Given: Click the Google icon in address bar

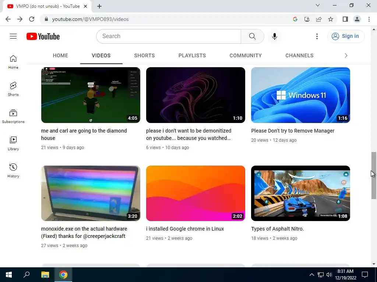Looking at the screenshot, I should click(295, 19).
